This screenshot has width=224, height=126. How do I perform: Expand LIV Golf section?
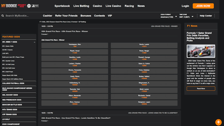pyautogui.click(x=19, y=119)
